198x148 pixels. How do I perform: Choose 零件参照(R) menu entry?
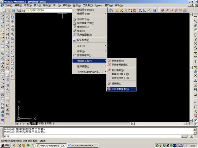[x=122, y=61]
